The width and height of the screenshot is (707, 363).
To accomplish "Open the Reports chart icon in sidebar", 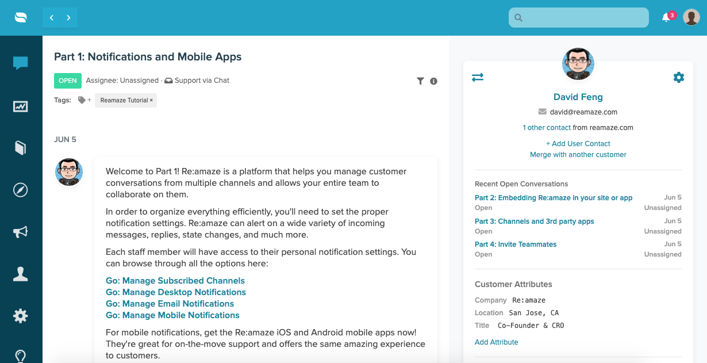I will [21, 106].
